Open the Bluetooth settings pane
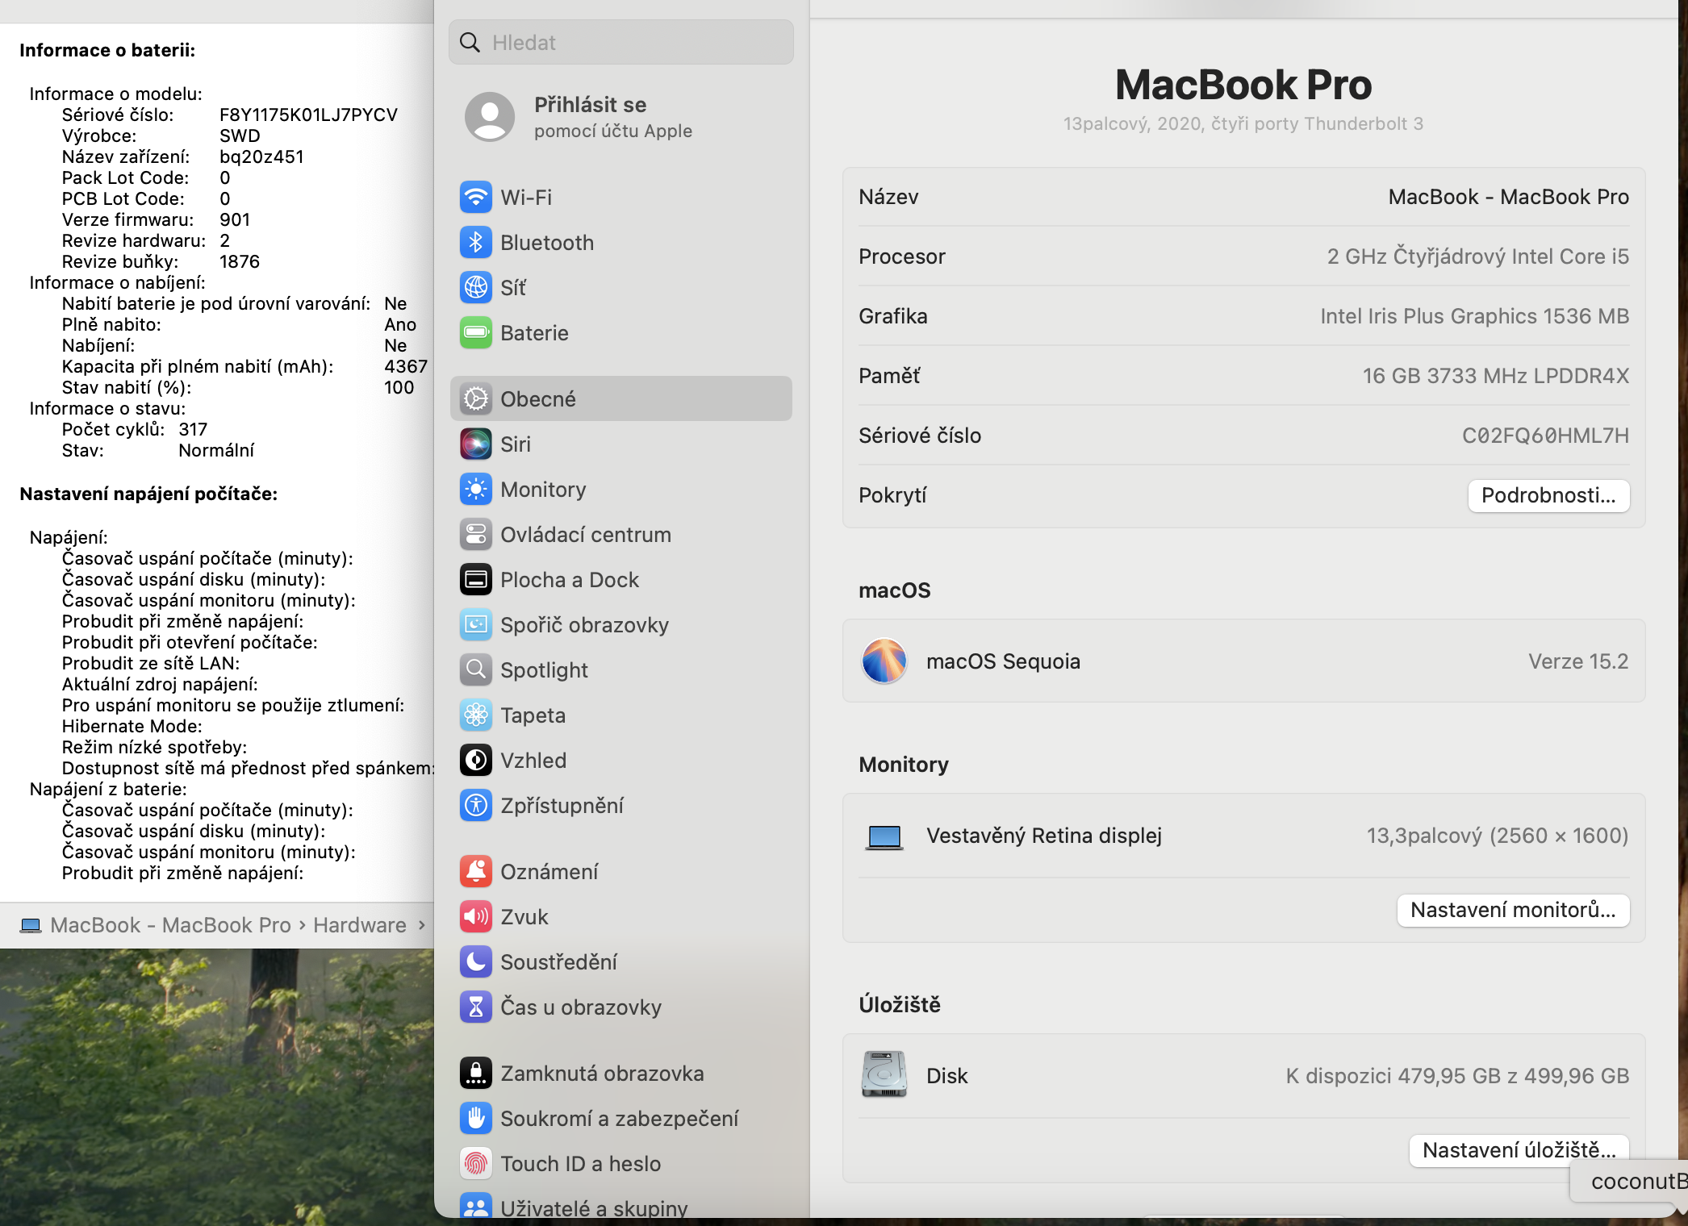This screenshot has height=1226, width=1688. pyautogui.click(x=546, y=243)
